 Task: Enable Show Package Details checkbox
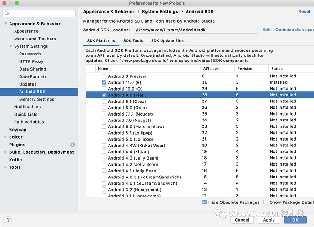tap(266, 202)
